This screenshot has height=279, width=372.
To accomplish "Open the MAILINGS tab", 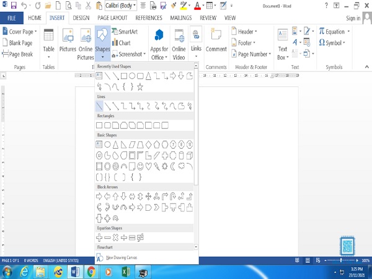I will pos(181,18).
